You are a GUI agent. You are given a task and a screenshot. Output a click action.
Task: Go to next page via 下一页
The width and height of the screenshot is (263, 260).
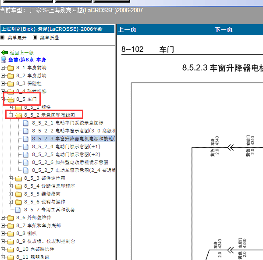[x=224, y=29]
